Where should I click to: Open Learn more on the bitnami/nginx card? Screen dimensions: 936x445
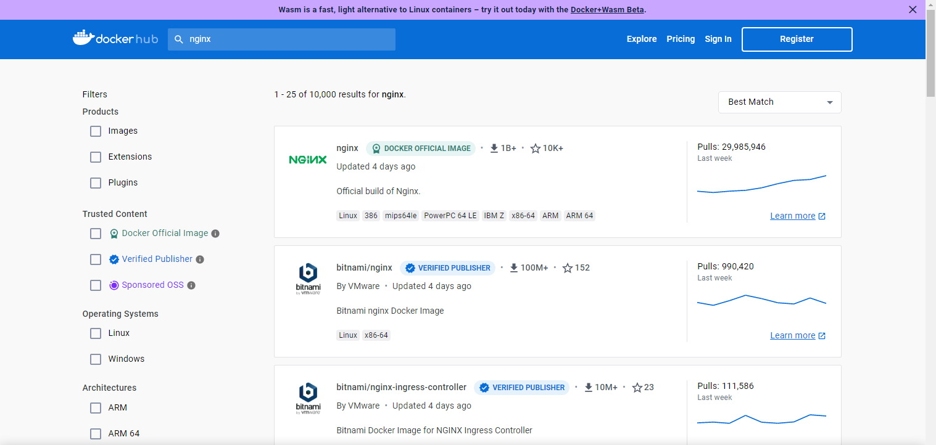[x=793, y=336]
